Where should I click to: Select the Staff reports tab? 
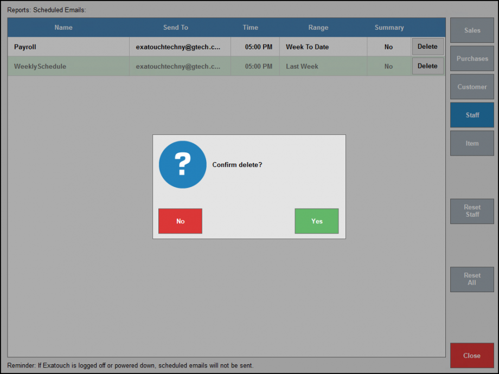[471, 115]
